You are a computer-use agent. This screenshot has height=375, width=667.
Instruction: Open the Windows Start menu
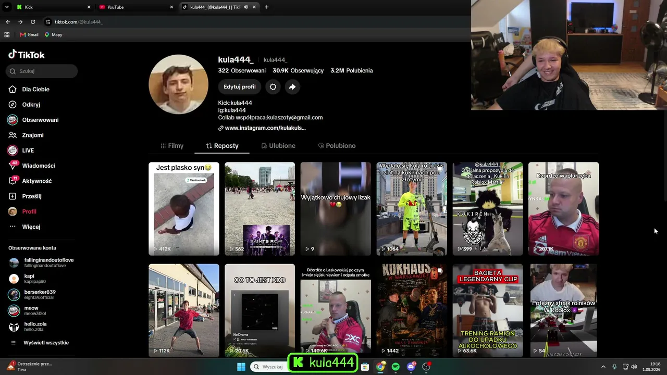[241, 367]
